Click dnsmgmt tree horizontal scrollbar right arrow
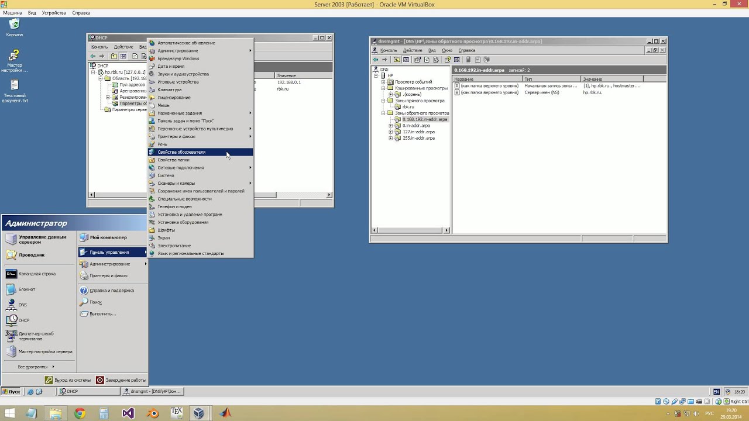749x421 pixels. (x=447, y=231)
